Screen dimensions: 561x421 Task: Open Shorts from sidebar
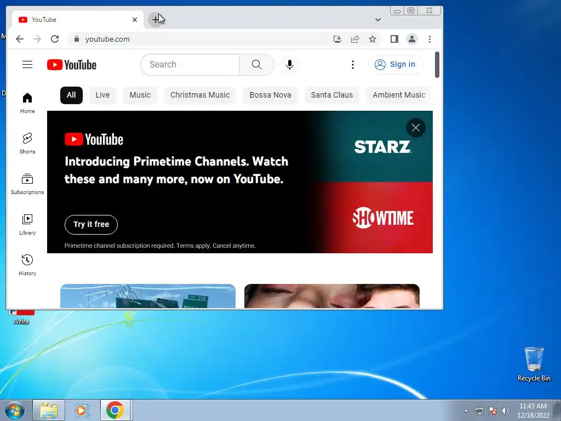pyautogui.click(x=27, y=143)
